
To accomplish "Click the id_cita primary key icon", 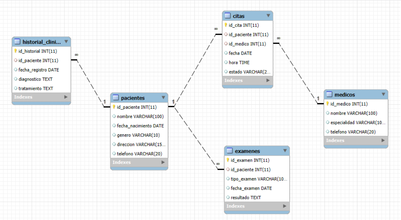I will tap(226, 25).
